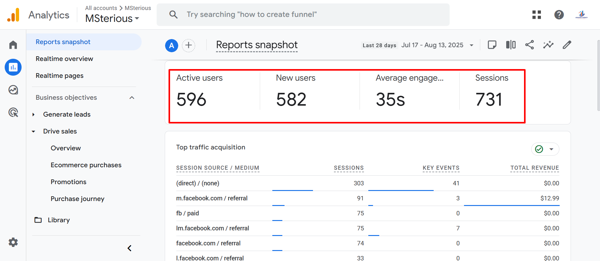Open the Explore icon in sidebar
Screen dimensions: 600x261
[13, 90]
